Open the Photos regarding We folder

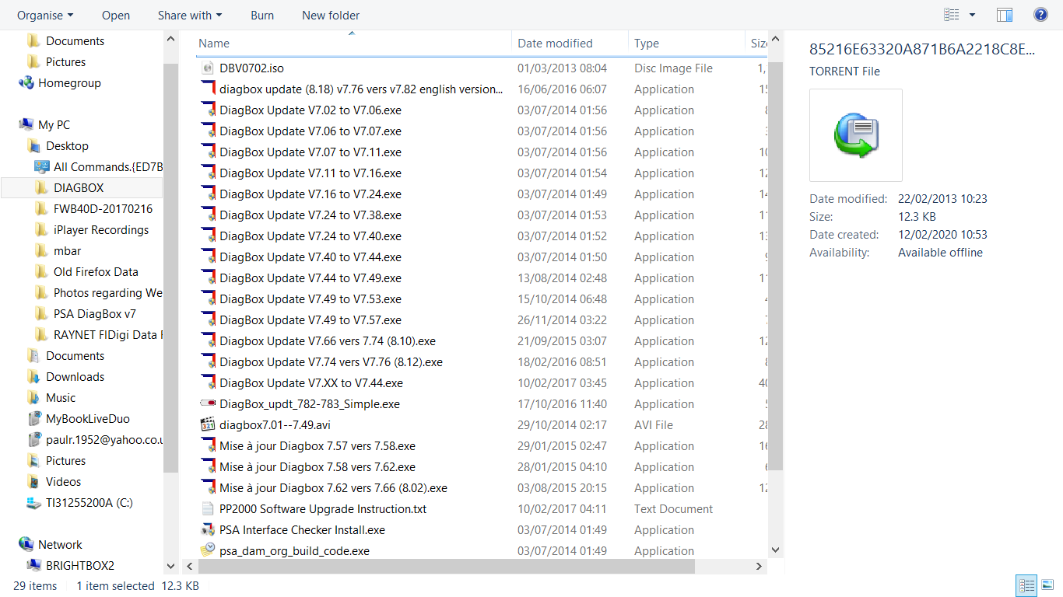108,293
